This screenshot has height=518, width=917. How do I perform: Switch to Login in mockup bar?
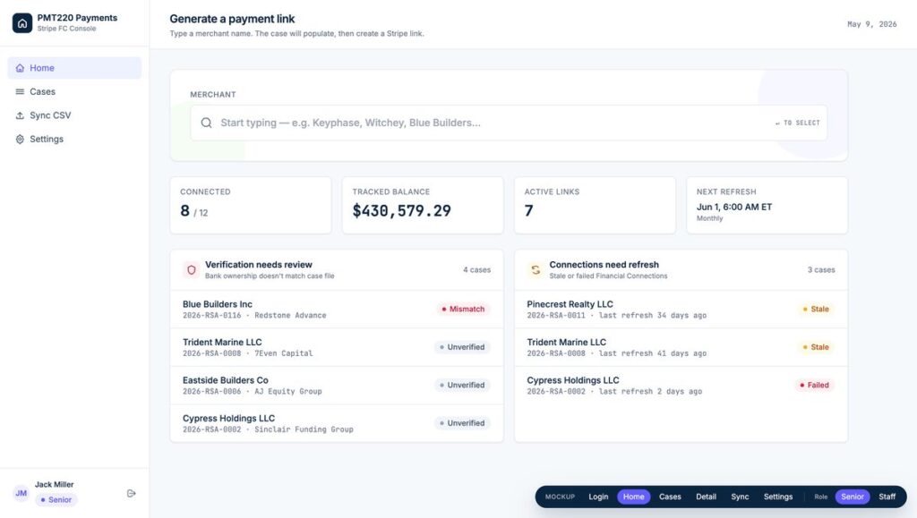pos(598,497)
